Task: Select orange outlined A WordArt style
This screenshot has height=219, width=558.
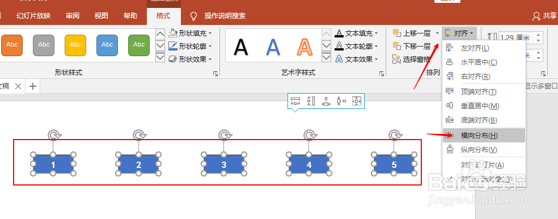Action: click(x=305, y=47)
